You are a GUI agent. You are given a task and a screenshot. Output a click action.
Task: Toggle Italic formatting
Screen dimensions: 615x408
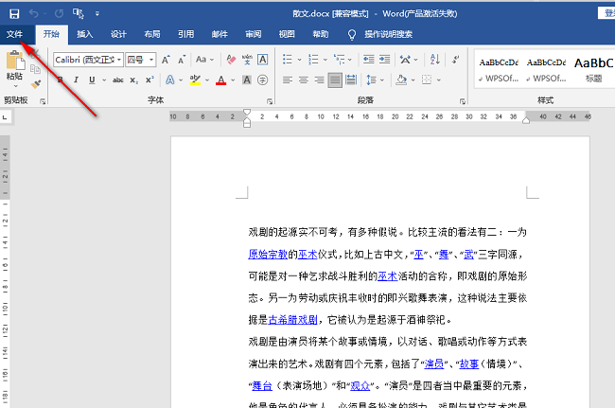pyautogui.click(x=76, y=80)
